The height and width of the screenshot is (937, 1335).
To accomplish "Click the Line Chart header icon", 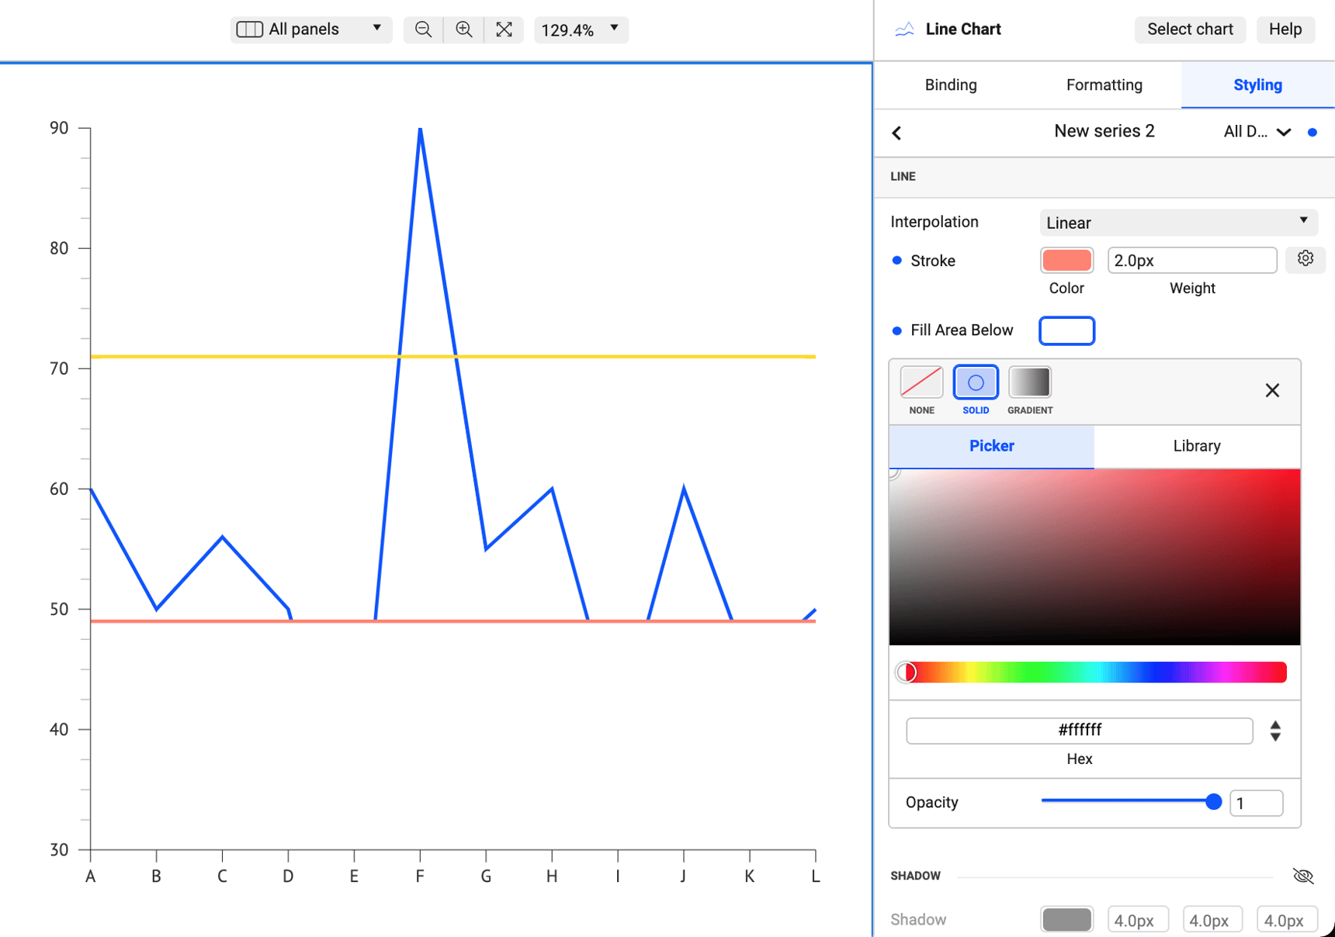I will [903, 29].
